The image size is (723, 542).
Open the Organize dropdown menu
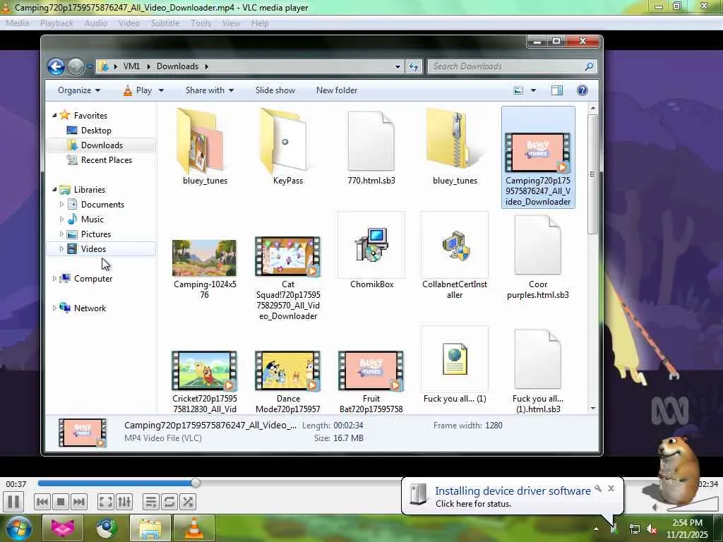pos(79,90)
